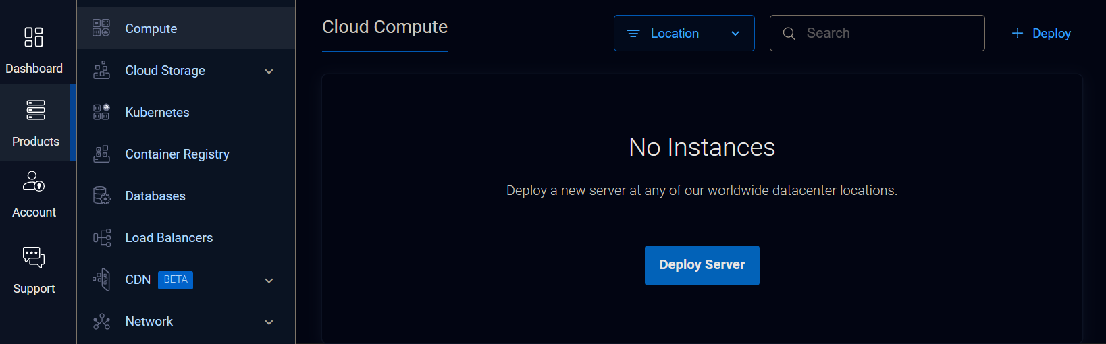Click the Container Registry icon
The width and height of the screenshot is (1106, 344).
(x=101, y=154)
